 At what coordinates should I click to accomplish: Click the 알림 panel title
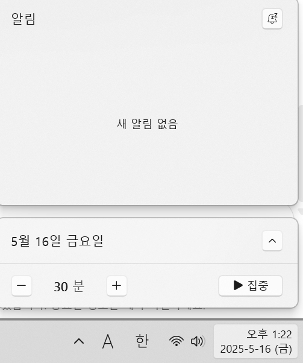[23, 19]
